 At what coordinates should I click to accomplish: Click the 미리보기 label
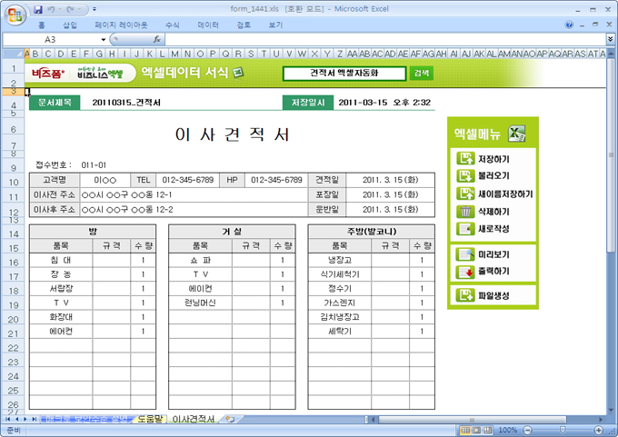tap(493, 254)
